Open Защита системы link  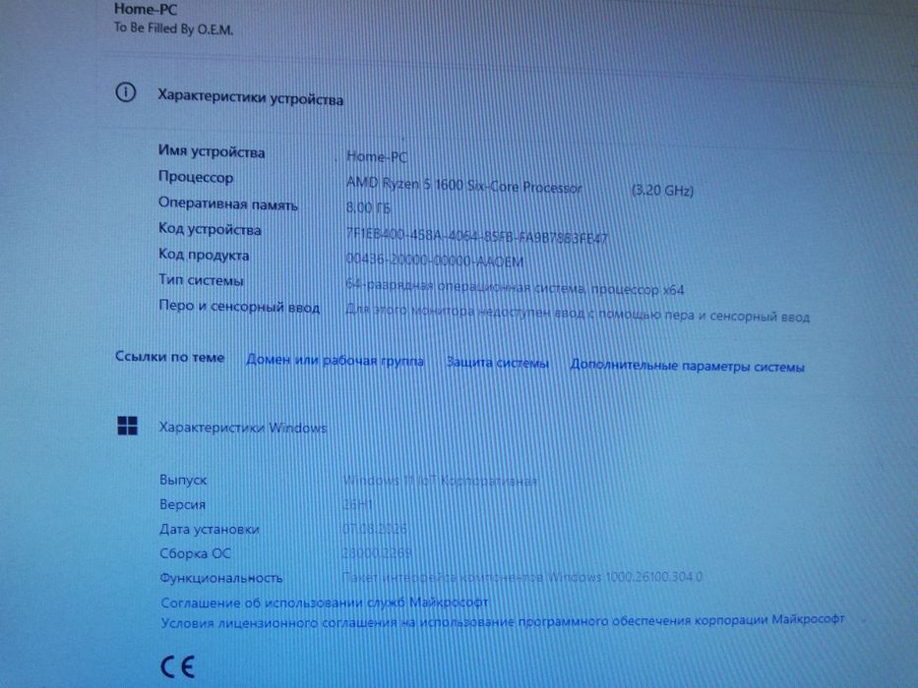click(x=498, y=363)
